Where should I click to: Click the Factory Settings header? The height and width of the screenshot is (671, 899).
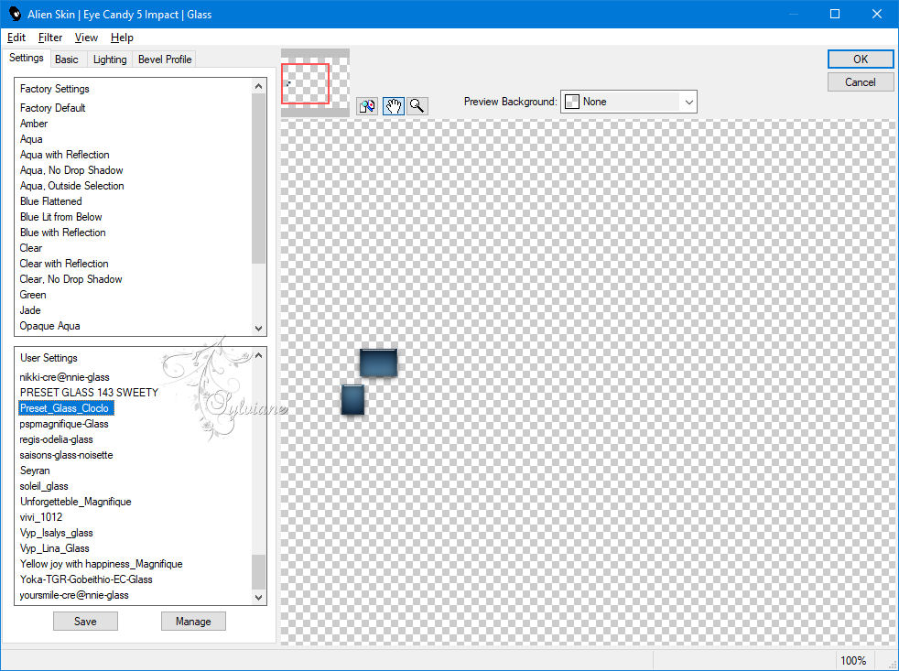pyautogui.click(x=54, y=89)
